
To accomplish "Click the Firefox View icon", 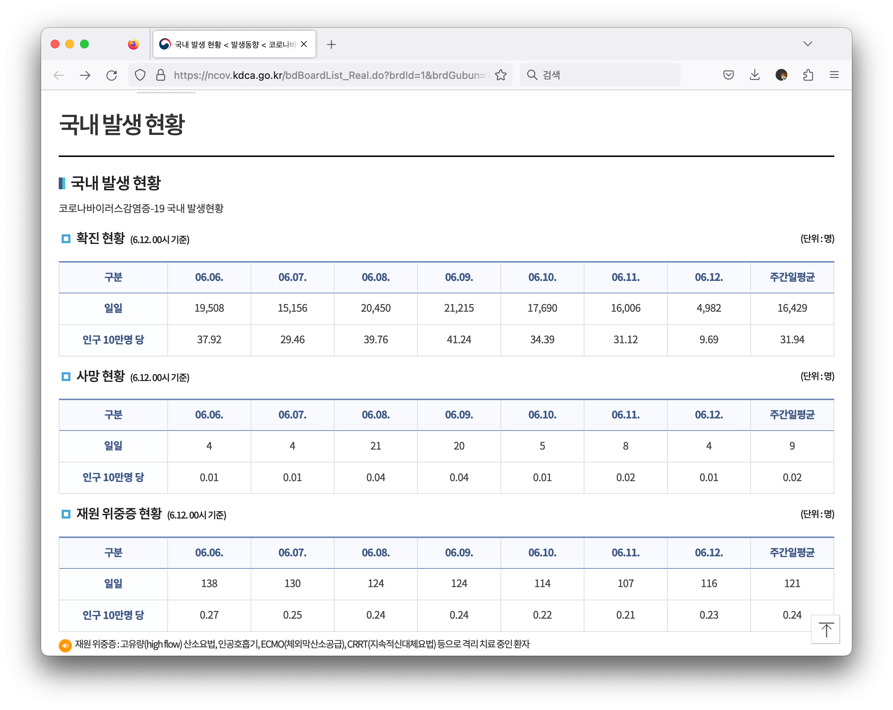I will point(134,44).
